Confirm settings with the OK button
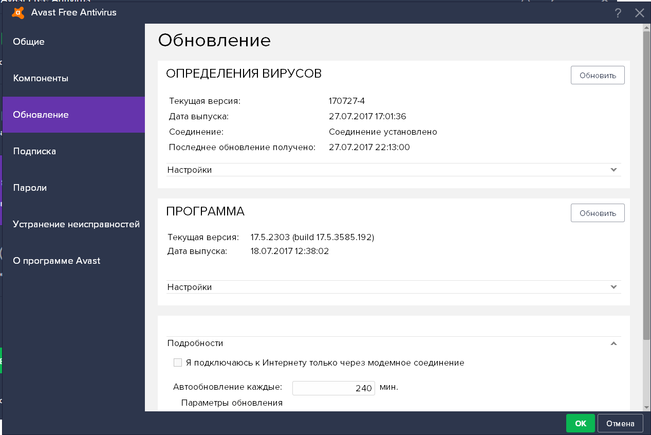The image size is (651, 435). tap(580, 423)
